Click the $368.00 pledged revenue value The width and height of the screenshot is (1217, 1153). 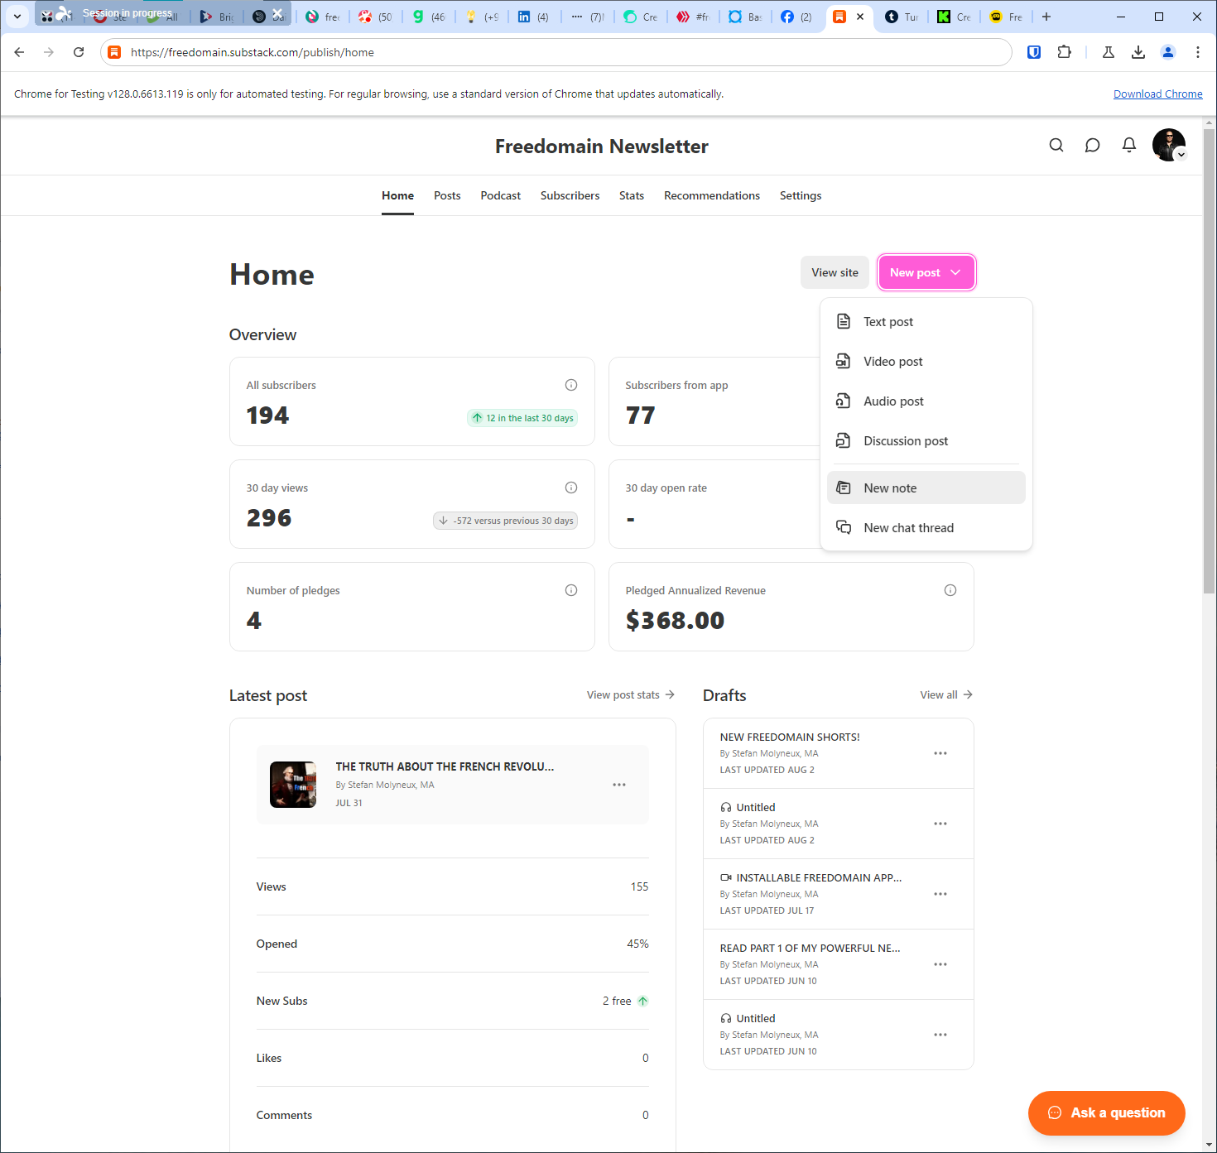click(675, 621)
